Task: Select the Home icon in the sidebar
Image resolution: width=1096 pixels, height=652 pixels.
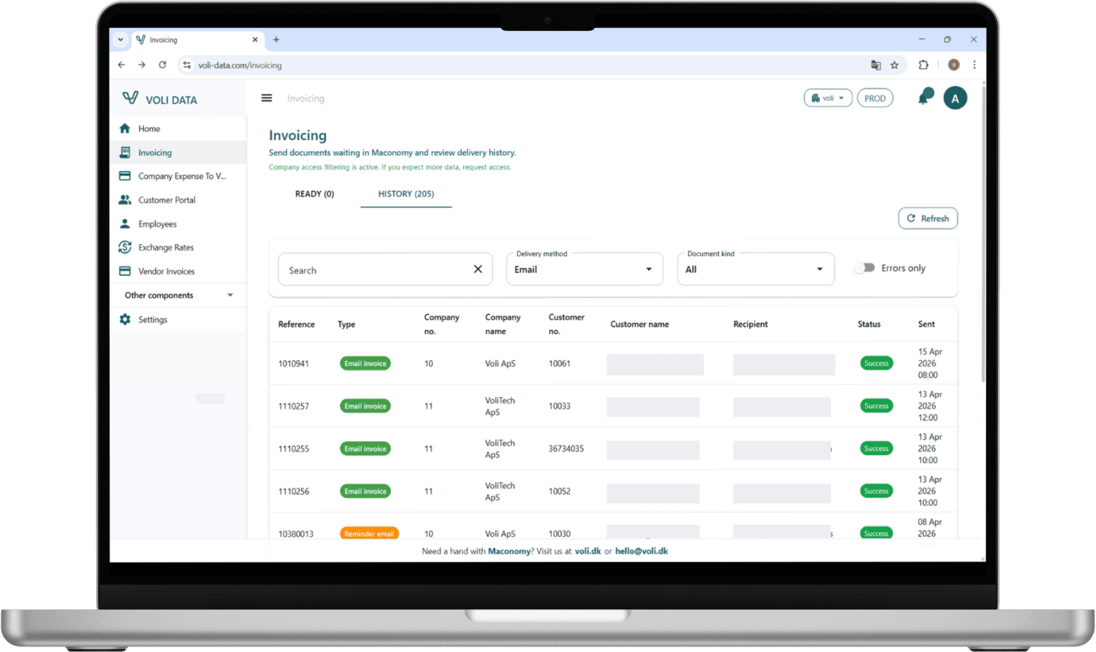Action: pyautogui.click(x=125, y=128)
